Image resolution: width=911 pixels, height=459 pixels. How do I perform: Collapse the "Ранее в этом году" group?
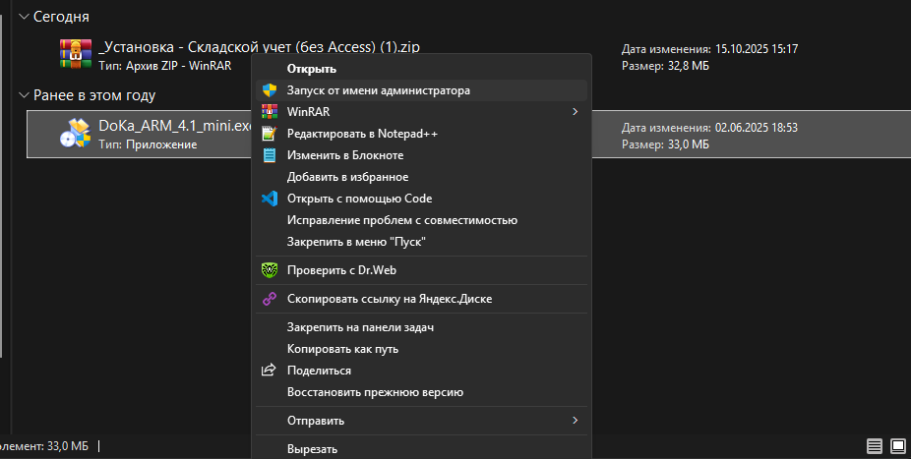24,95
